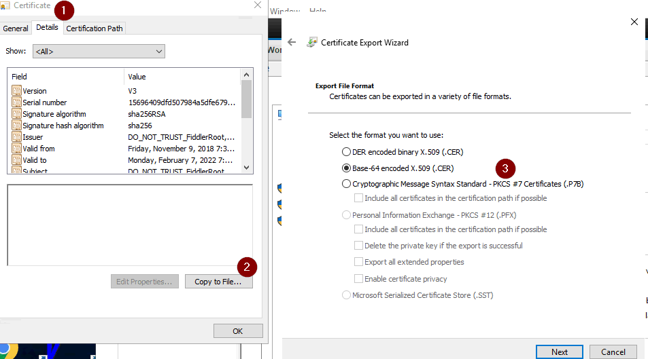
Task: Click the Issuer field icon
Action: tap(16, 137)
